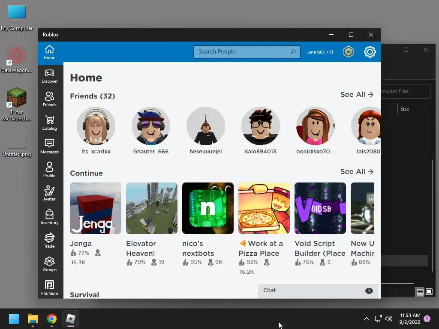
Task: See all friends
Action: [x=357, y=95]
